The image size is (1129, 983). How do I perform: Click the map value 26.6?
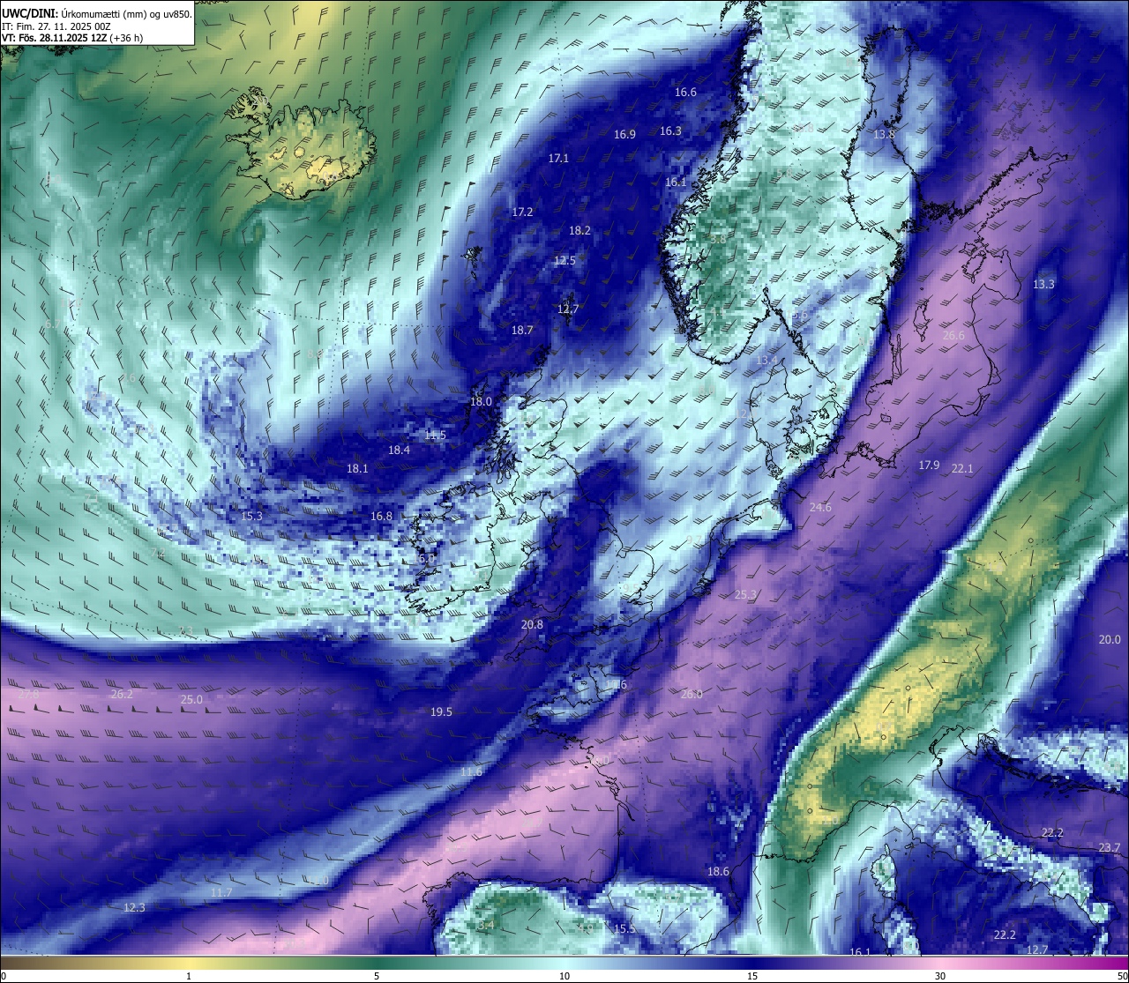coord(953,335)
